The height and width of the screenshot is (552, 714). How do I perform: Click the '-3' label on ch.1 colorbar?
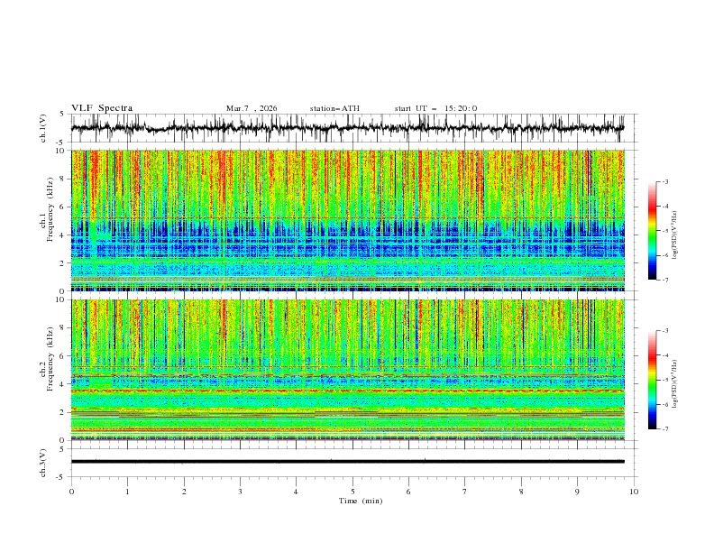664,181
